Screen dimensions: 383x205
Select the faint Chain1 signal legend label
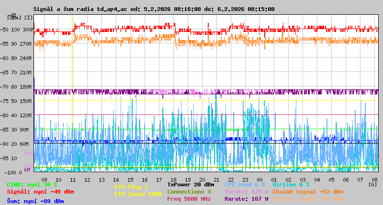tap(307, 199)
